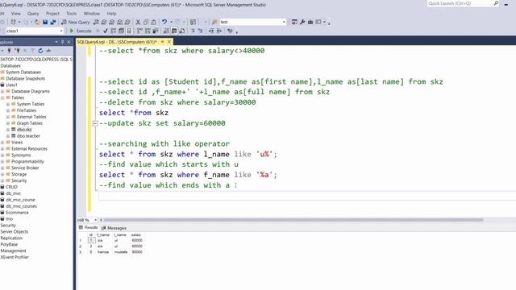516x290 pixels.
Task: Open the Tools menu
Action: [x=72, y=14]
